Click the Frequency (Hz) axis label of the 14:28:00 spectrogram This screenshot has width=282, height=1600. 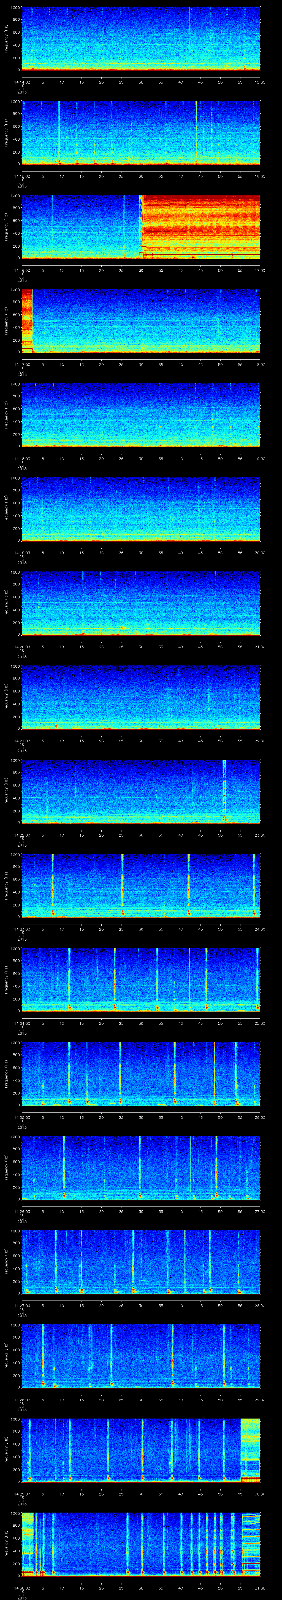pos(6,1357)
